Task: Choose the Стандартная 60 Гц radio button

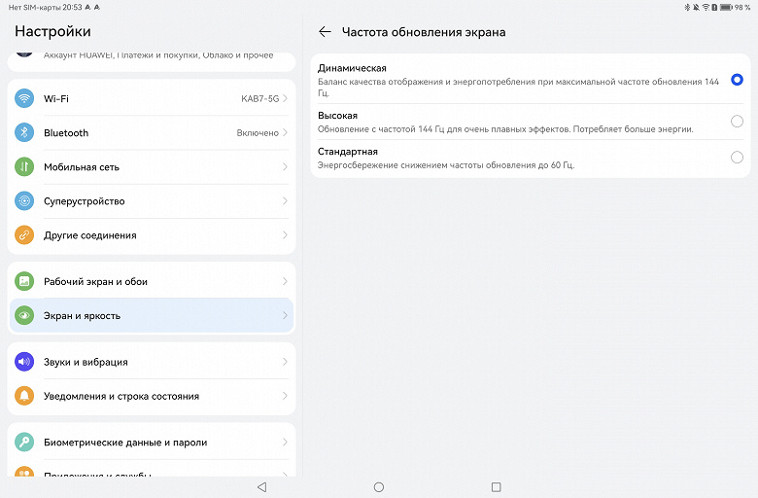Action: 737,158
